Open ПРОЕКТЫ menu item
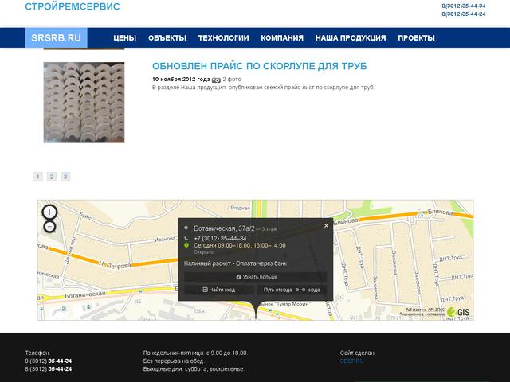The image size is (510, 382). [416, 38]
